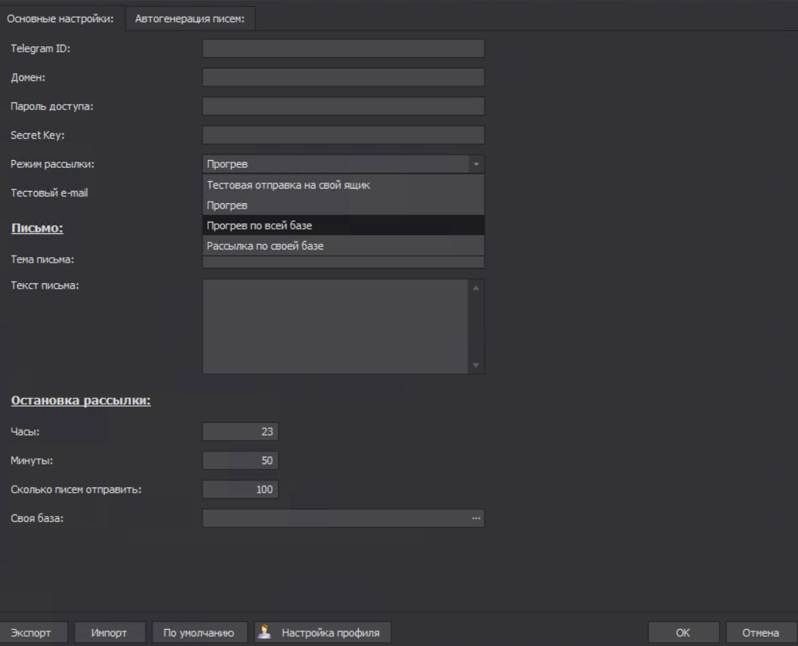Viewport: 798px width, 646px height.
Task: Open the Автогенерация писем tab
Action: (x=189, y=18)
